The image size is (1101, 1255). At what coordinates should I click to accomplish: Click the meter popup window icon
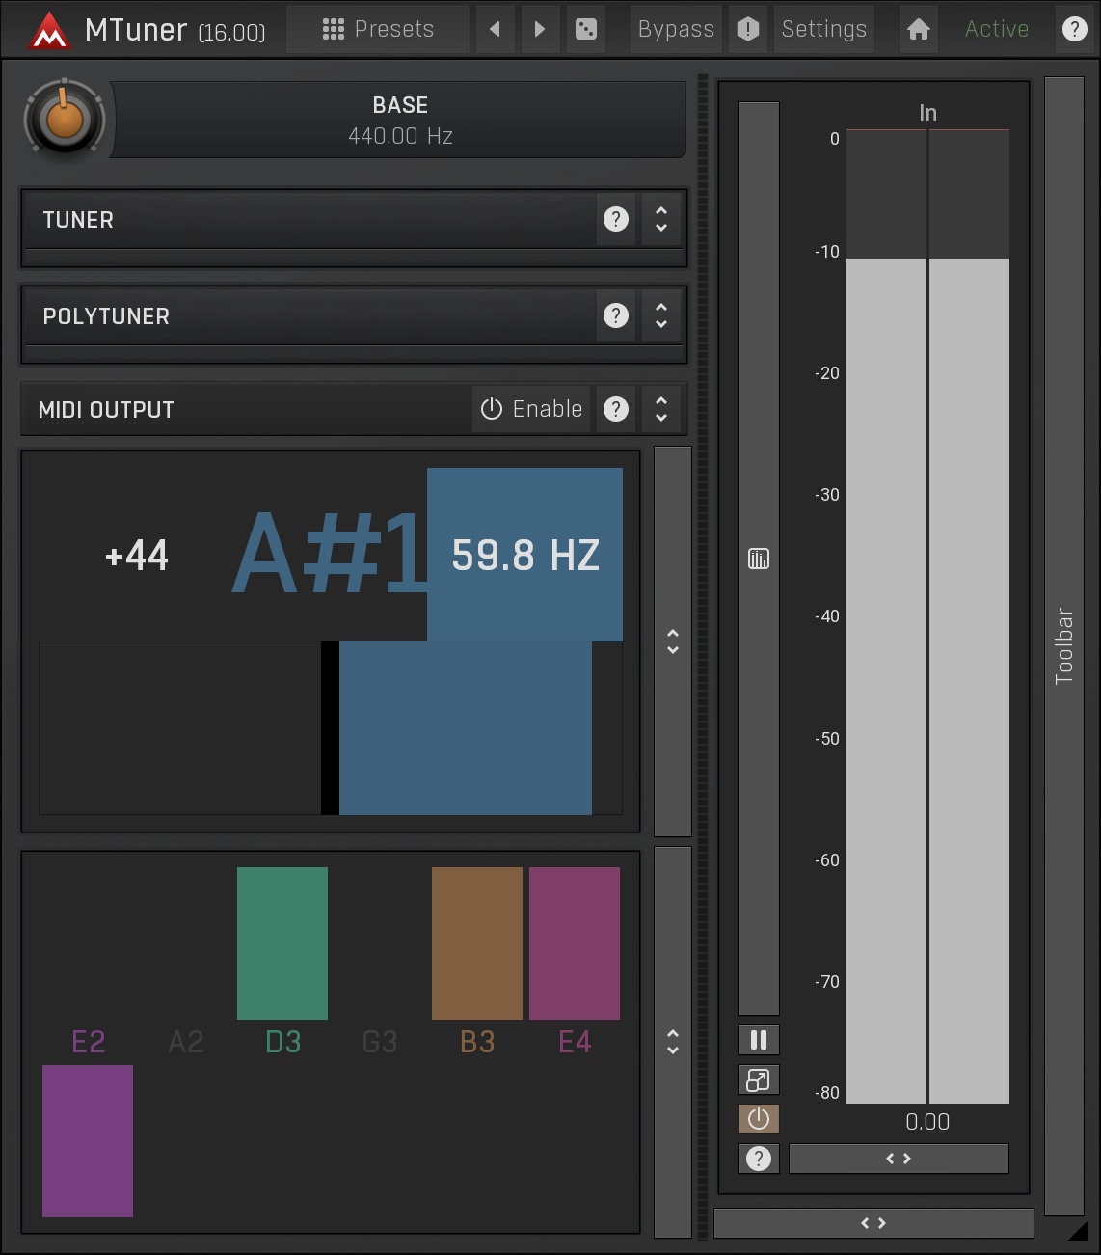[x=759, y=1079]
